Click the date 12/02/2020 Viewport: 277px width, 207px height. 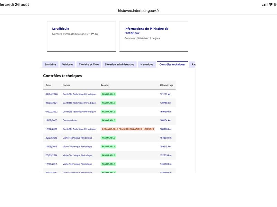(x=51, y=129)
